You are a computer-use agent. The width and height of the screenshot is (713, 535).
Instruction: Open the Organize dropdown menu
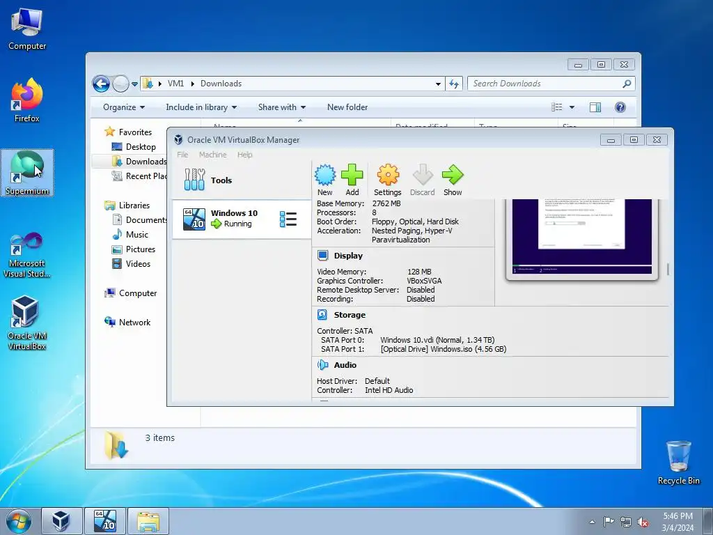point(124,107)
